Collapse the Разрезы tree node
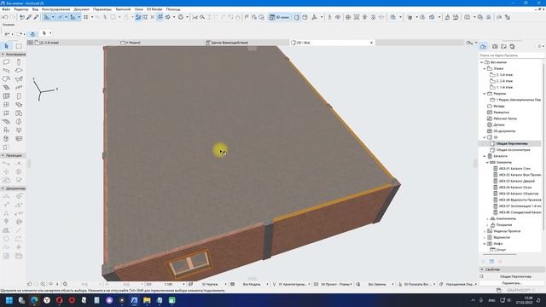The image size is (546, 307). (x=485, y=94)
